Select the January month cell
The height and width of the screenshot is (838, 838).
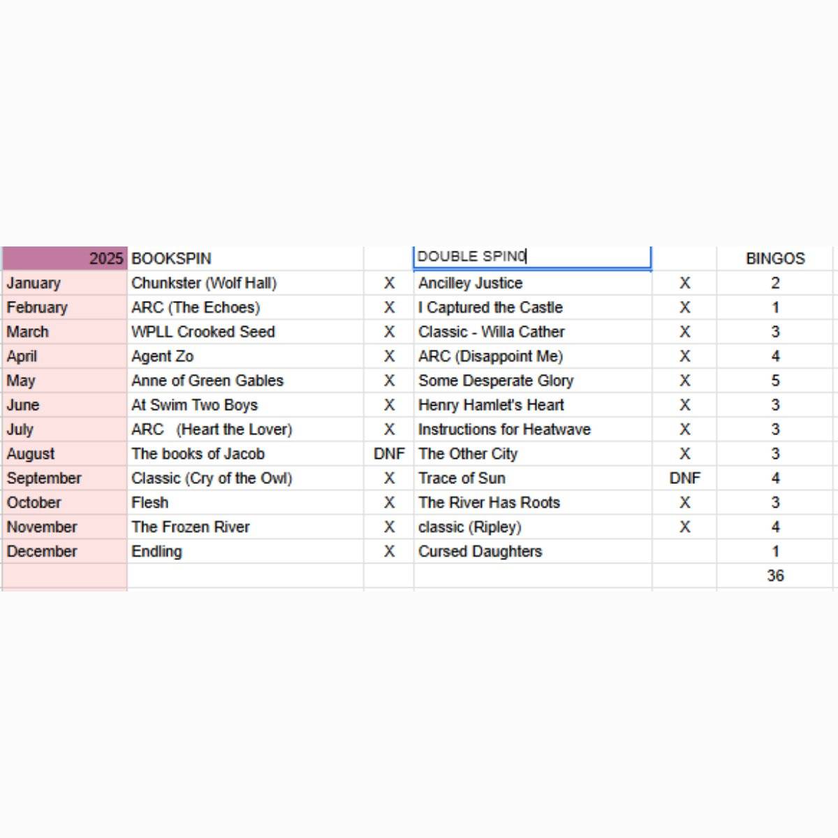(x=64, y=283)
